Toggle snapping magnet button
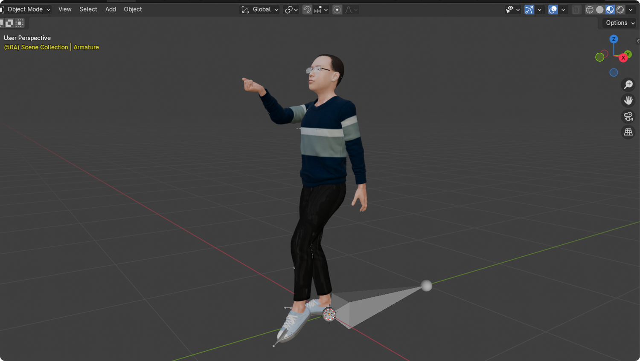This screenshot has height=361, width=640. 307,10
